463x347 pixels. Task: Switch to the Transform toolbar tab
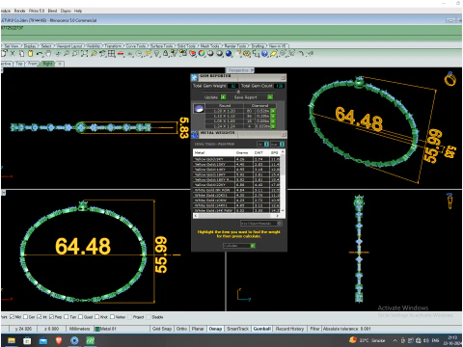click(113, 46)
